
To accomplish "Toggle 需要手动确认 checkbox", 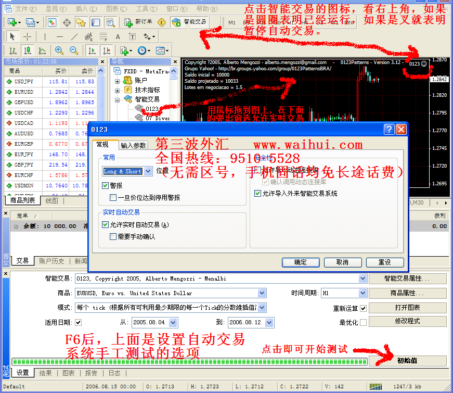I will click(113, 236).
